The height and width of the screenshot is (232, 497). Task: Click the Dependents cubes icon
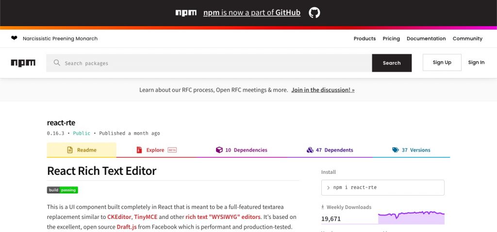point(310,150)
